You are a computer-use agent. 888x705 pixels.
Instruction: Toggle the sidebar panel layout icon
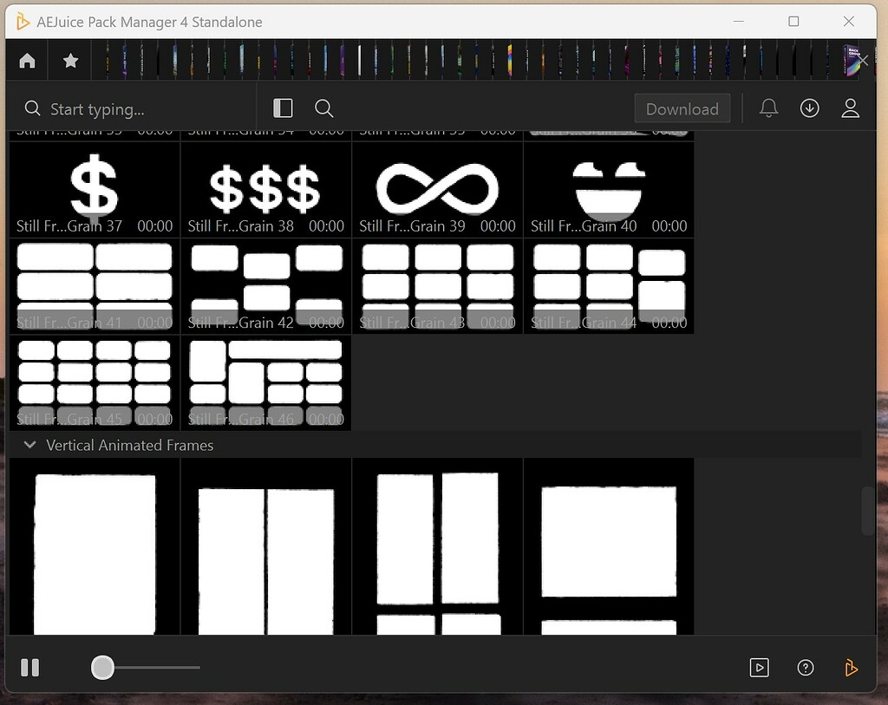(283, 108)
